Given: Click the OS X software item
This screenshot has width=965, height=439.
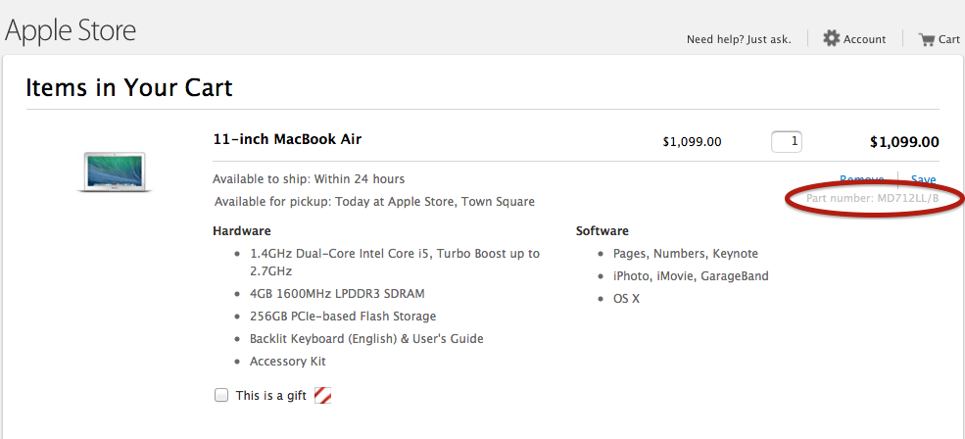Looking at the screenshot, I should click(x=626, y=299).
